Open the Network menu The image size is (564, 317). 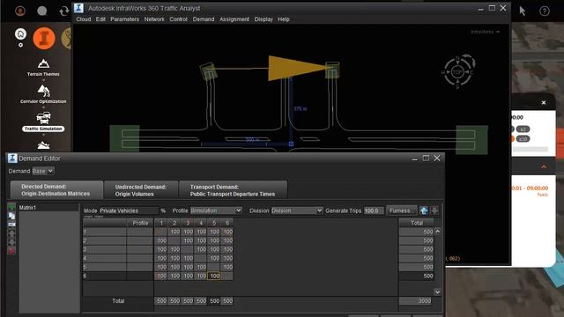[154, 19]
